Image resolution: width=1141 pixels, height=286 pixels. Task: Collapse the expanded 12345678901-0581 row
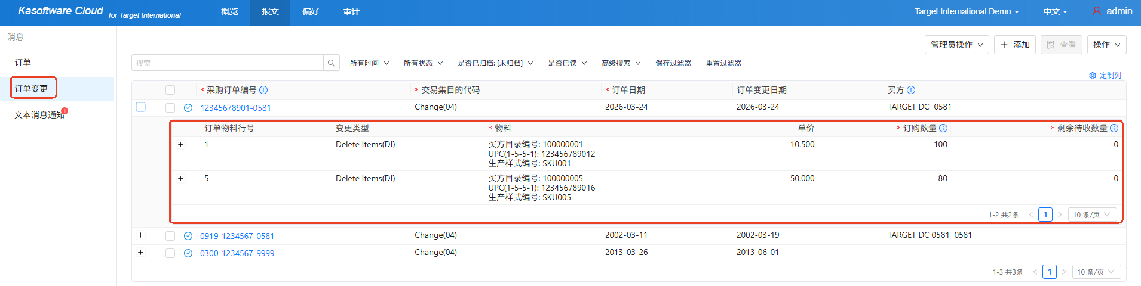[141, 107]
